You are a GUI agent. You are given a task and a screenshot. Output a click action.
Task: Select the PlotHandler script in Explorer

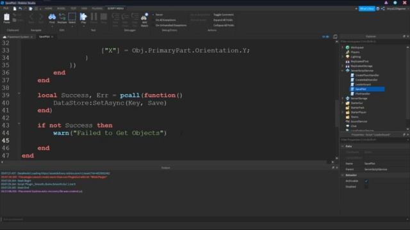point(363,94)
